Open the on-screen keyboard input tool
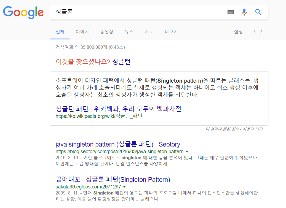 [231, 12]
